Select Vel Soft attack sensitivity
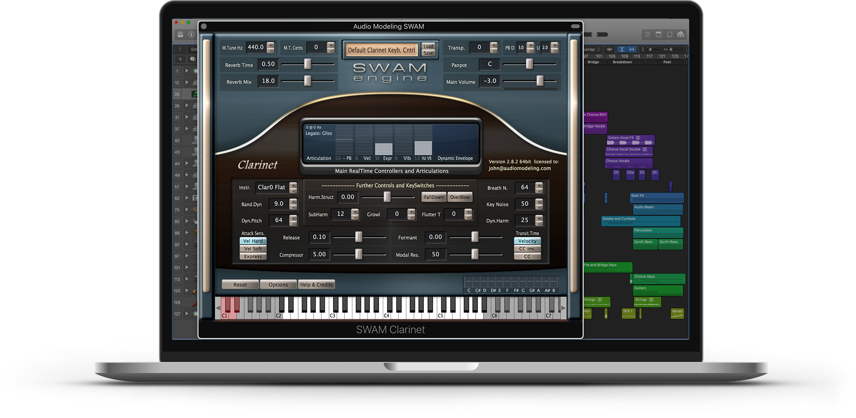 (x=253, y=249)
